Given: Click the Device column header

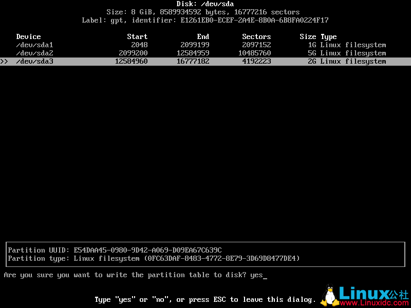Looking at the screenshot, I should pyautogui.click(x=28, y=36).
